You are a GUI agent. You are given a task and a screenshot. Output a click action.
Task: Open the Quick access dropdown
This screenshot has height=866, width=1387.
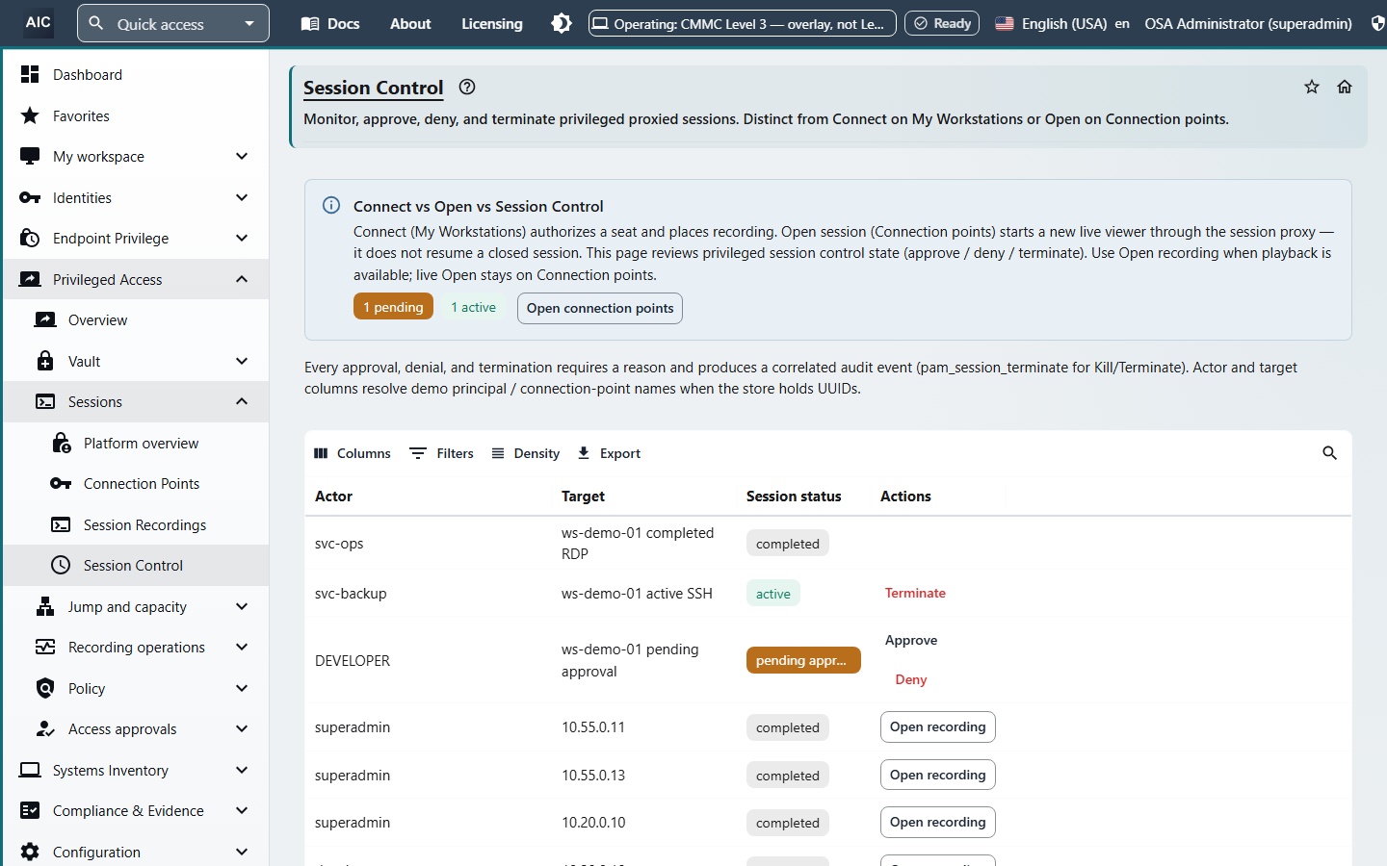click(x=173, y=23)
